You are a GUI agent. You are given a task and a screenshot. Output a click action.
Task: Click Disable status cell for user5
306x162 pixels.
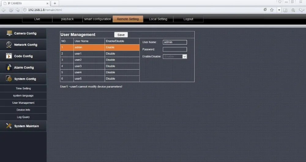[x=122, y=79]
